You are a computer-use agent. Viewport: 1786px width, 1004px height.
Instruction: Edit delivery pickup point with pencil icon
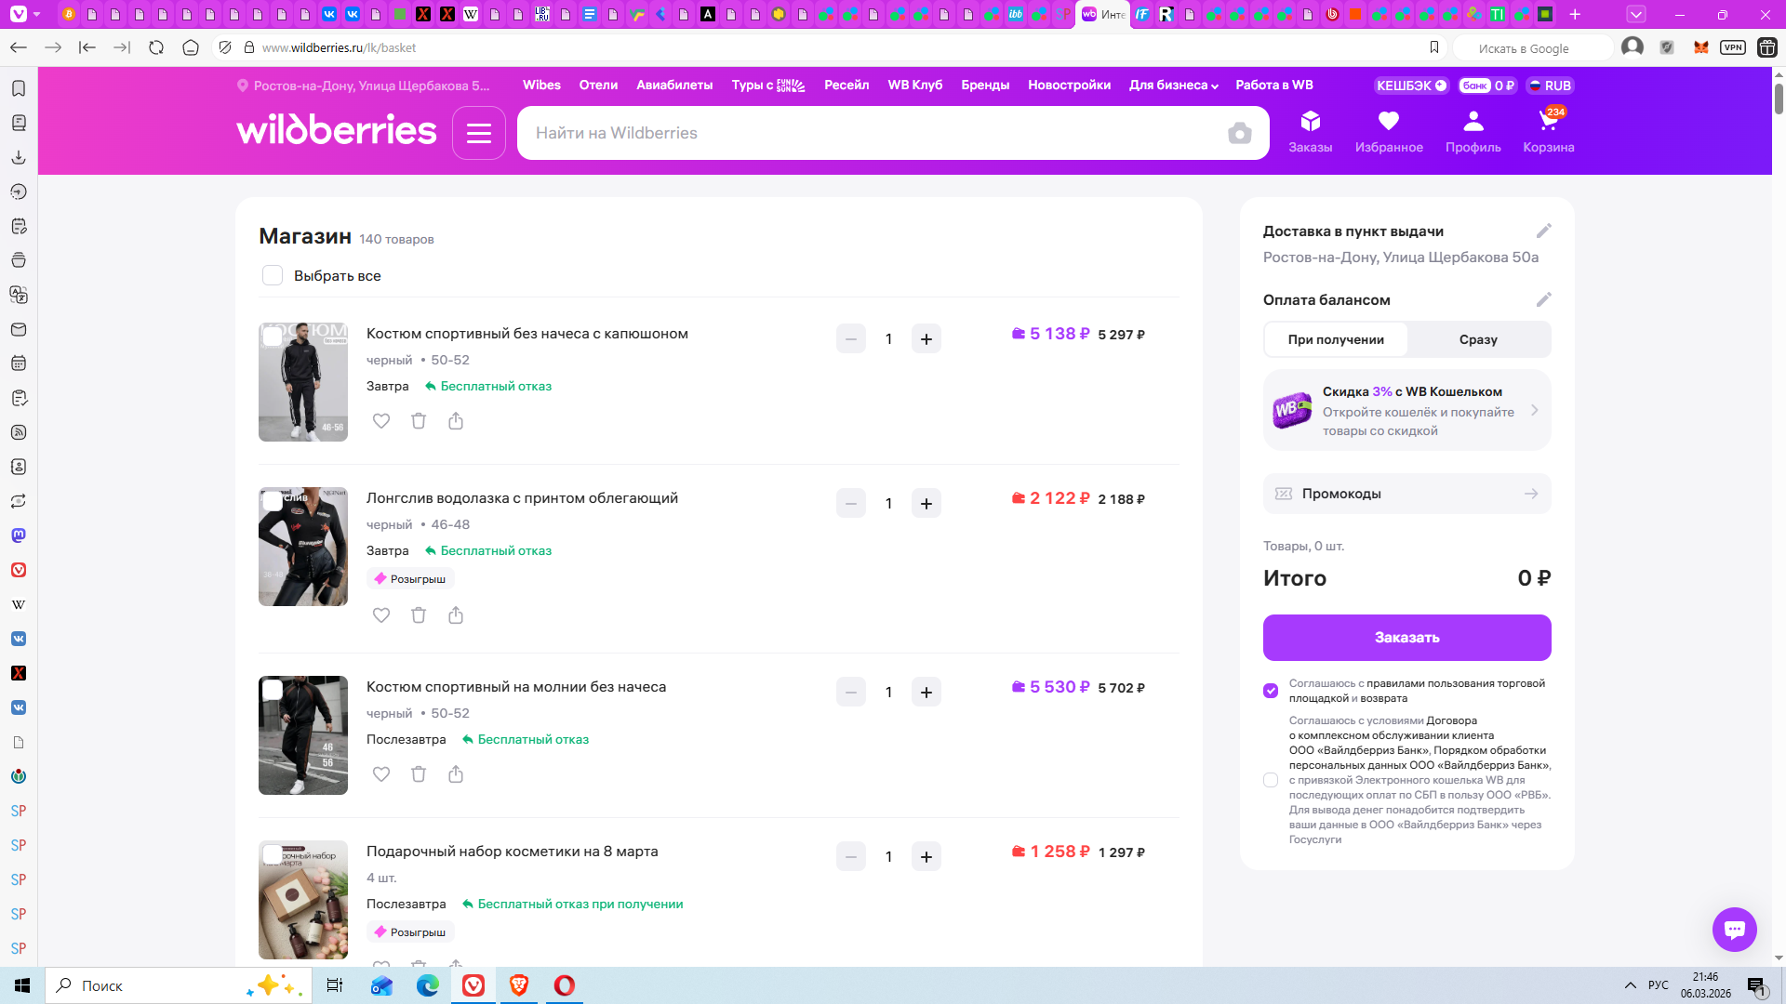tap(1543, 231)
